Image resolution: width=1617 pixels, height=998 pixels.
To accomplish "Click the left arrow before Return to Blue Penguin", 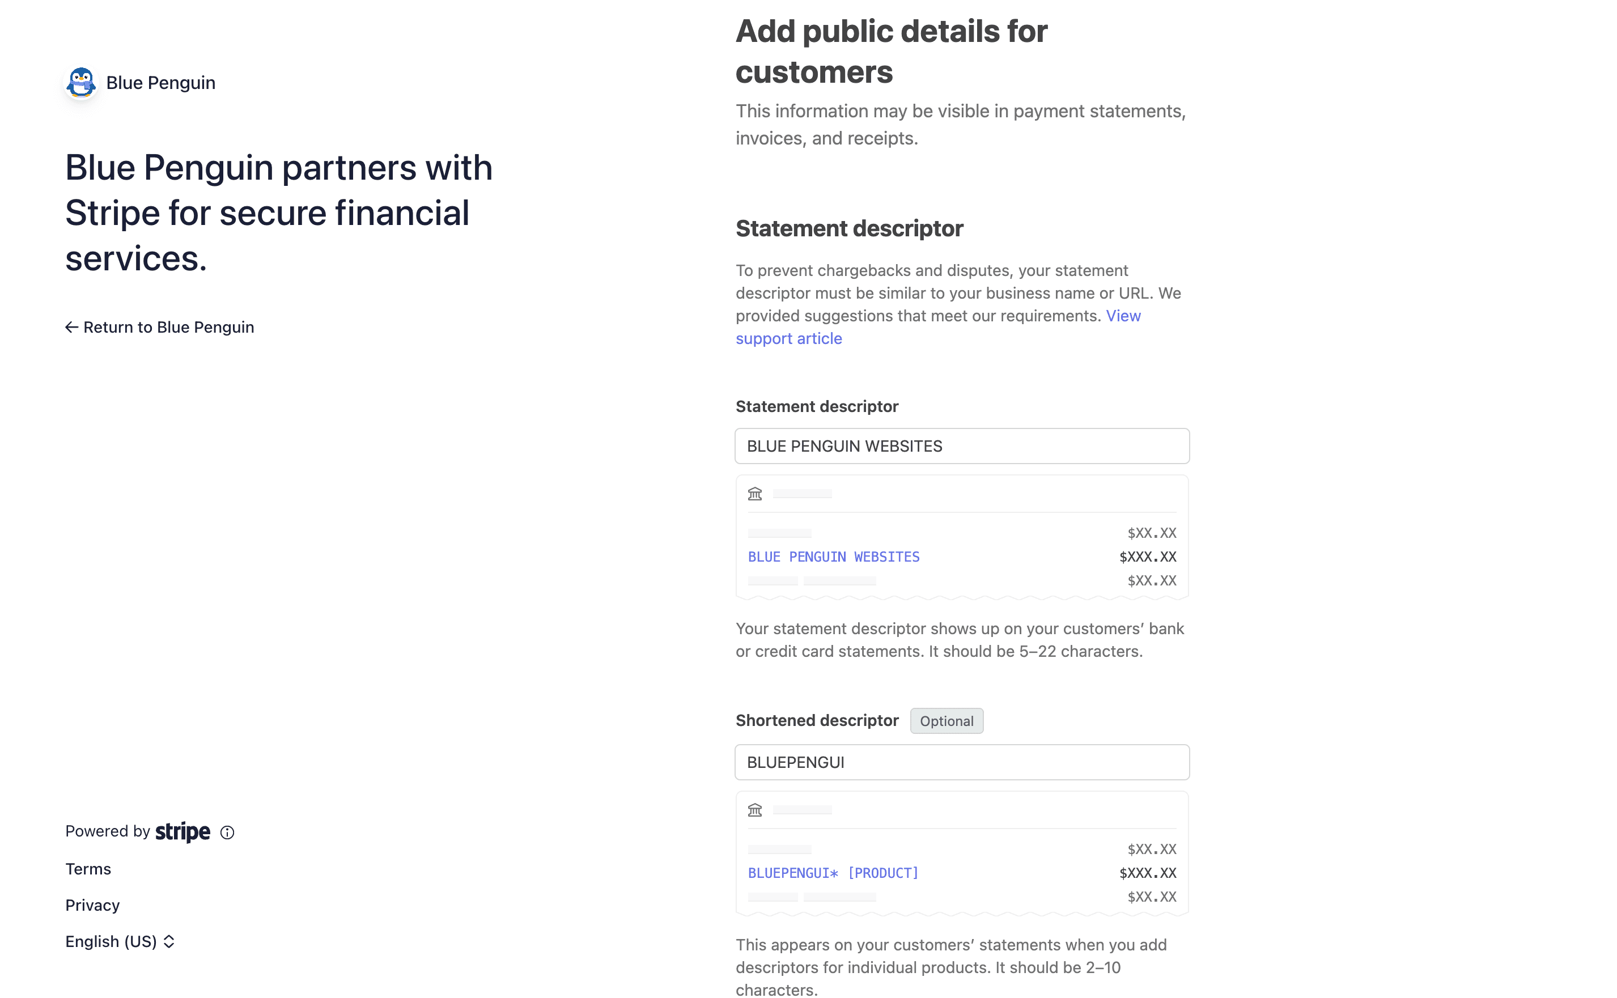I will tap(72, 327).
